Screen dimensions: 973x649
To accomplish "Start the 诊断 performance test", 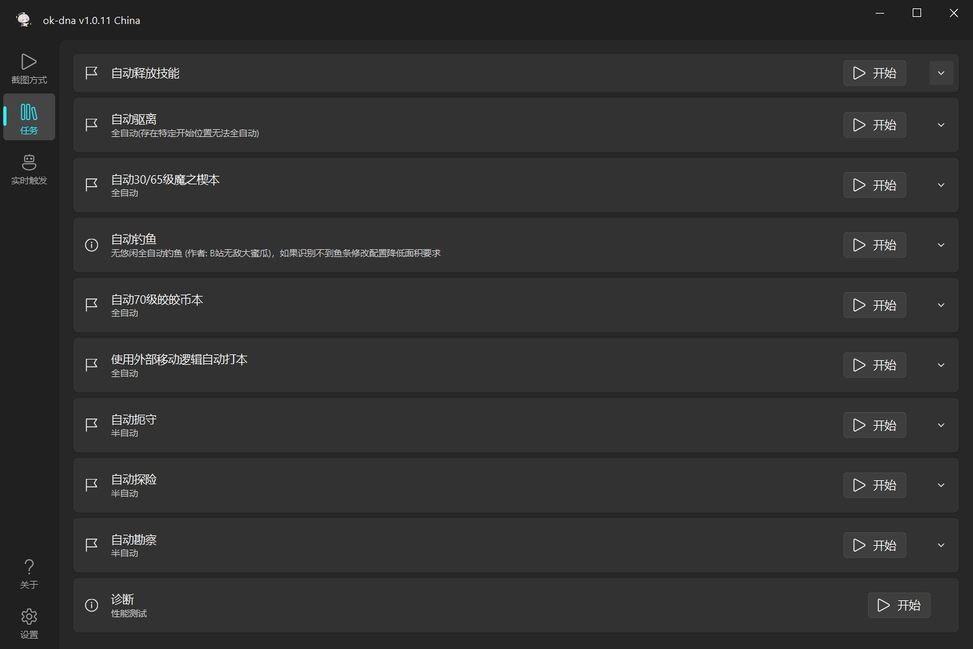I will click(898, 606).
